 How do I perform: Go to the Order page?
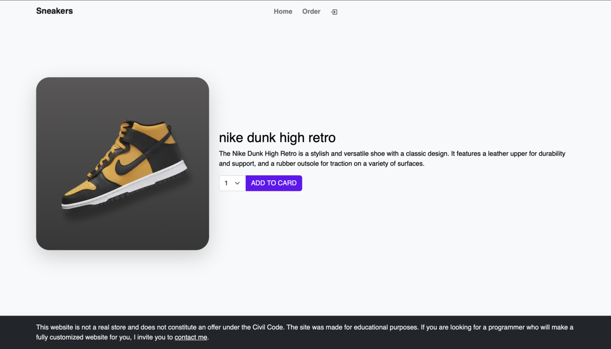click(311, 11)
